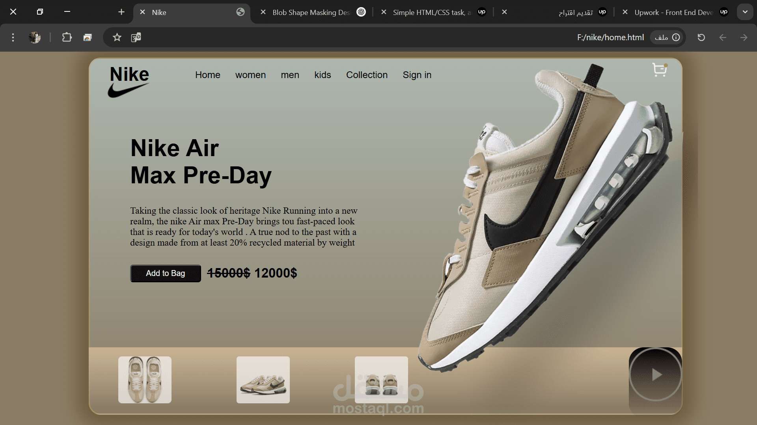Screen dimensions: 757x425
Task: Open the men navigation link
Action: 290,75
